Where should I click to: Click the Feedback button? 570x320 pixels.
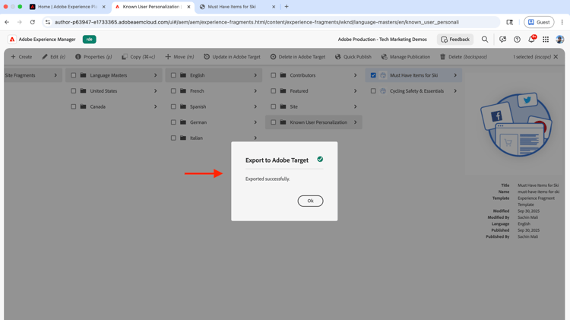click(455, 40)
